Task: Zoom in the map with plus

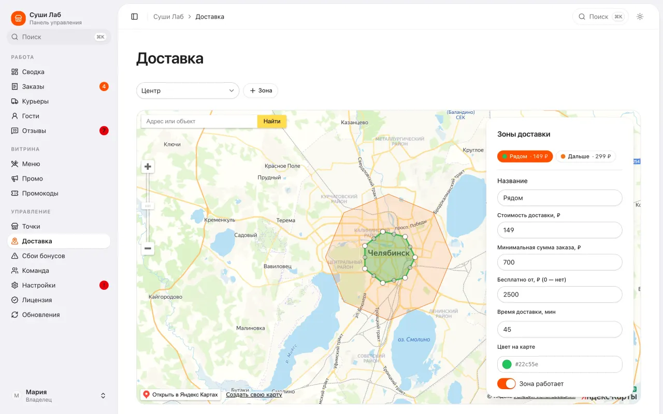Action: [148, 167]
